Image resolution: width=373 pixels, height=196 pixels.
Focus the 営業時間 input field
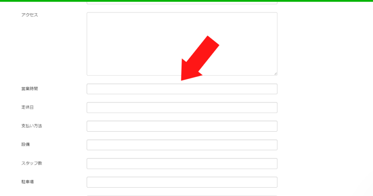182,89
